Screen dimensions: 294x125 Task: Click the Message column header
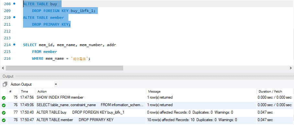[x=154, y=92]
